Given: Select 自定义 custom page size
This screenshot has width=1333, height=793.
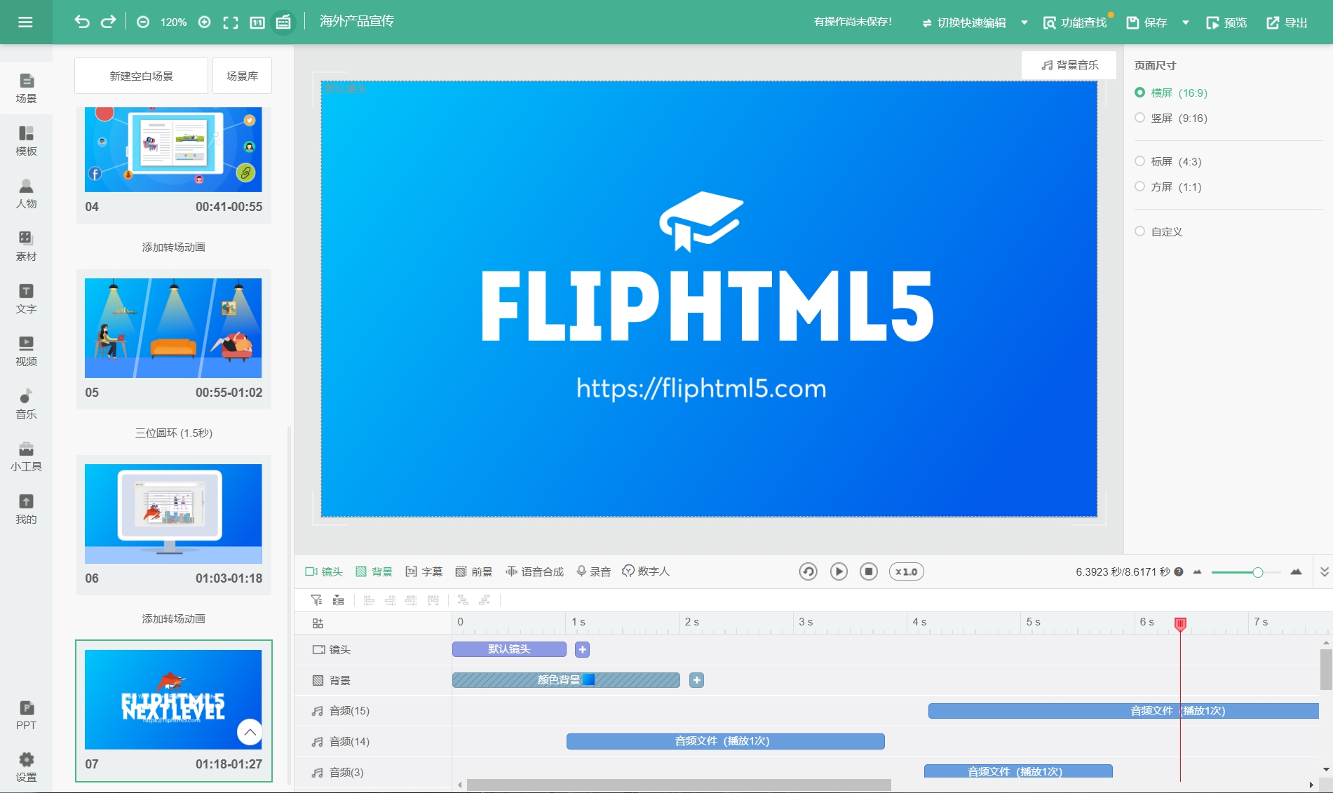Looking at the screenshot, I should (1159, 231).
